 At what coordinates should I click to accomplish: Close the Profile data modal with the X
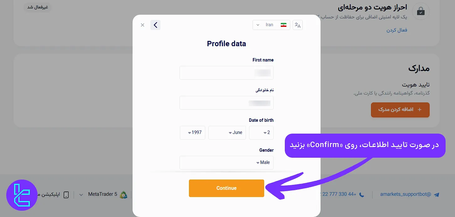[143, 25]
